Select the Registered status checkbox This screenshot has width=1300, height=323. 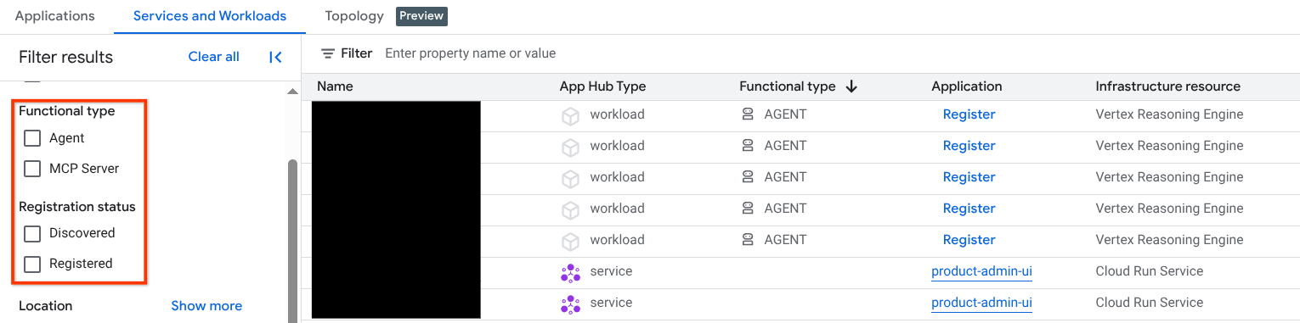pos(32,264)
